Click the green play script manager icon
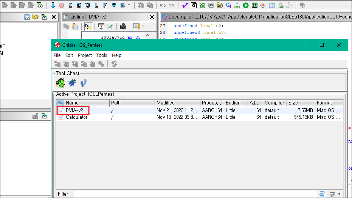The image size is (352, 198). (246, 5)
